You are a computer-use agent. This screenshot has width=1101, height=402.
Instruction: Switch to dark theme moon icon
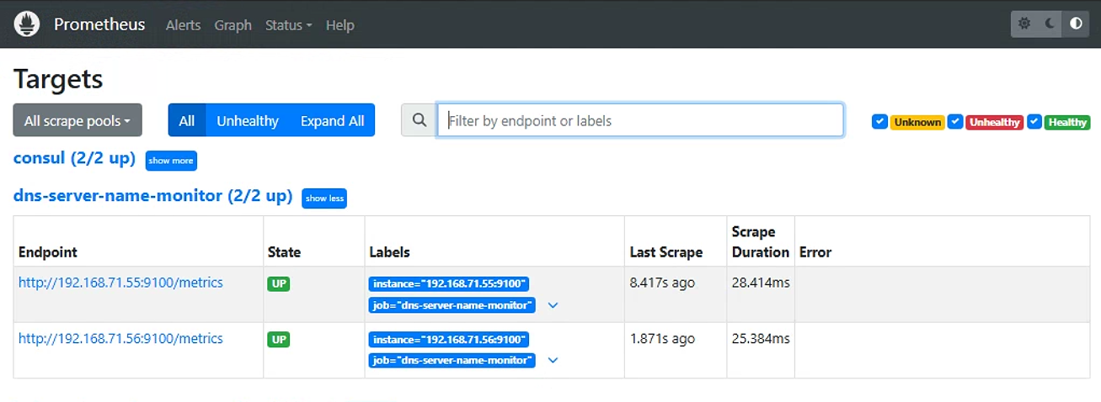[1050, 24]
